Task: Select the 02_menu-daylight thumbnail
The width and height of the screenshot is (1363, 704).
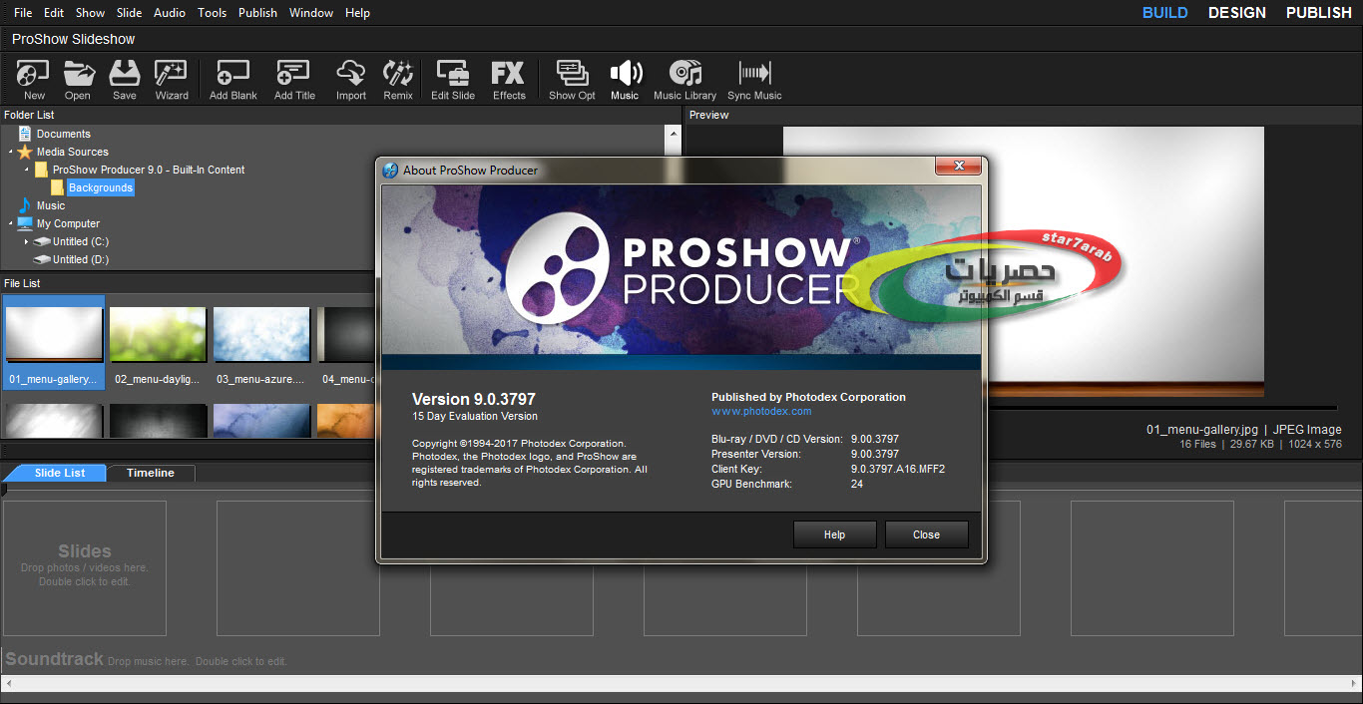Action: click(158, 335)
